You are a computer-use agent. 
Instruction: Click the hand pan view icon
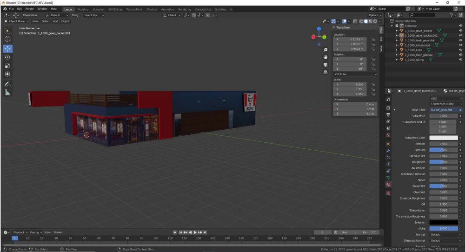click(x=325, y=57)
